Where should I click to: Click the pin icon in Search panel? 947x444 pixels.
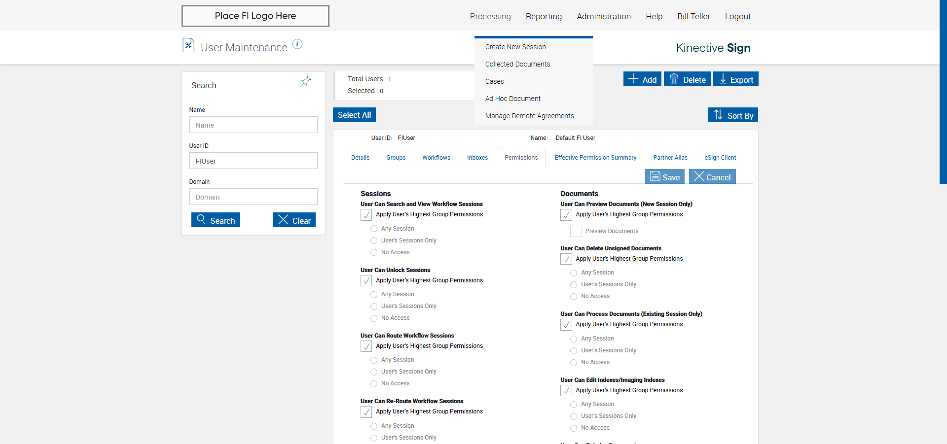click(306, 81)
